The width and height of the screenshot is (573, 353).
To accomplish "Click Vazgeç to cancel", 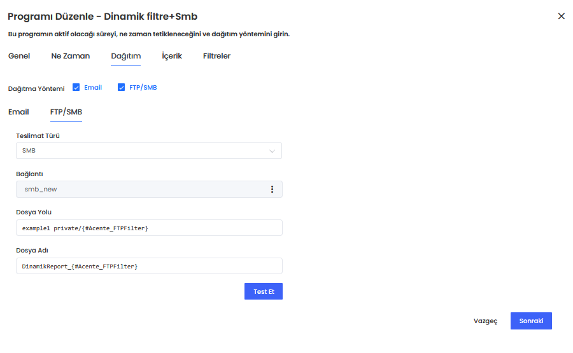I will 485,321.
